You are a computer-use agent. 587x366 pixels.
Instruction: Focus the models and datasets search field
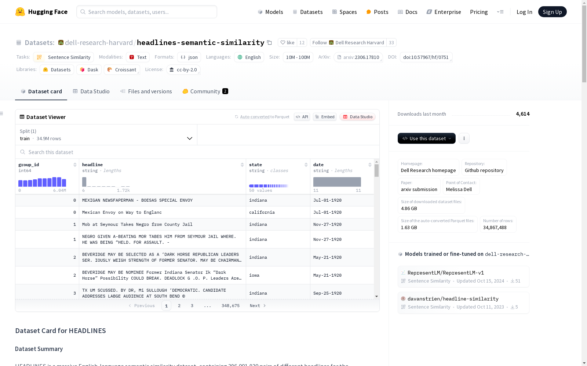click(x=147, y=12)
